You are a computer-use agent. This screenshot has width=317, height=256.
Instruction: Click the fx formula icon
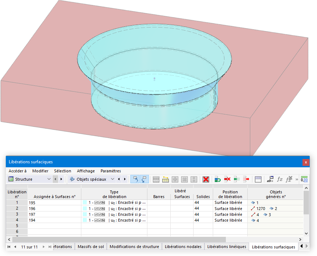[280, 179]
